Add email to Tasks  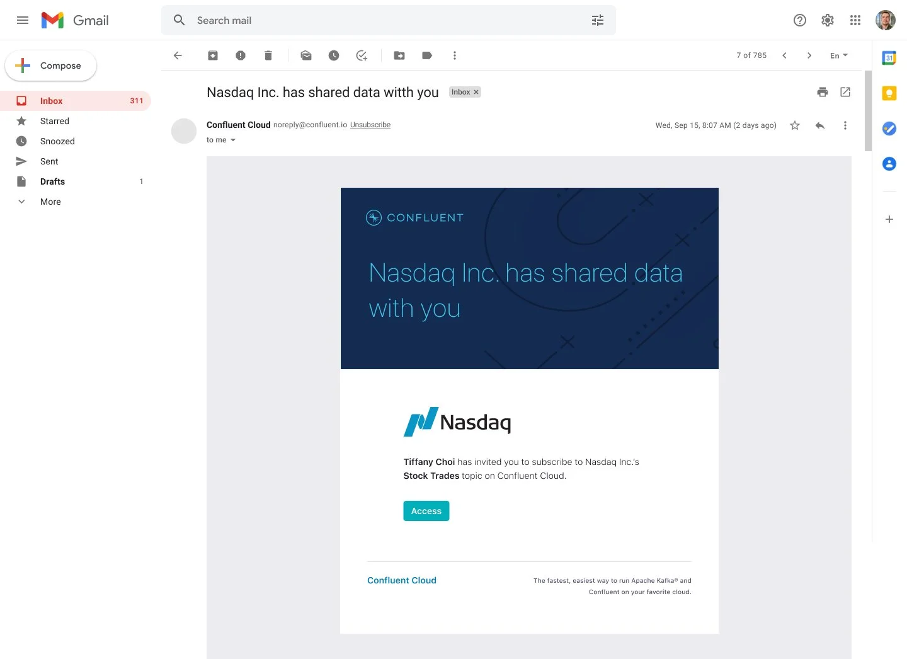click(362, 55)
